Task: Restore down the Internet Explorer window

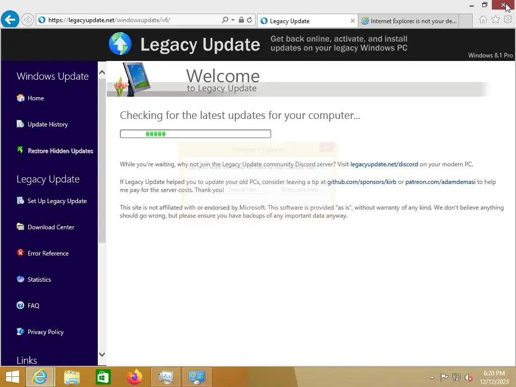Action: [484, 5]
